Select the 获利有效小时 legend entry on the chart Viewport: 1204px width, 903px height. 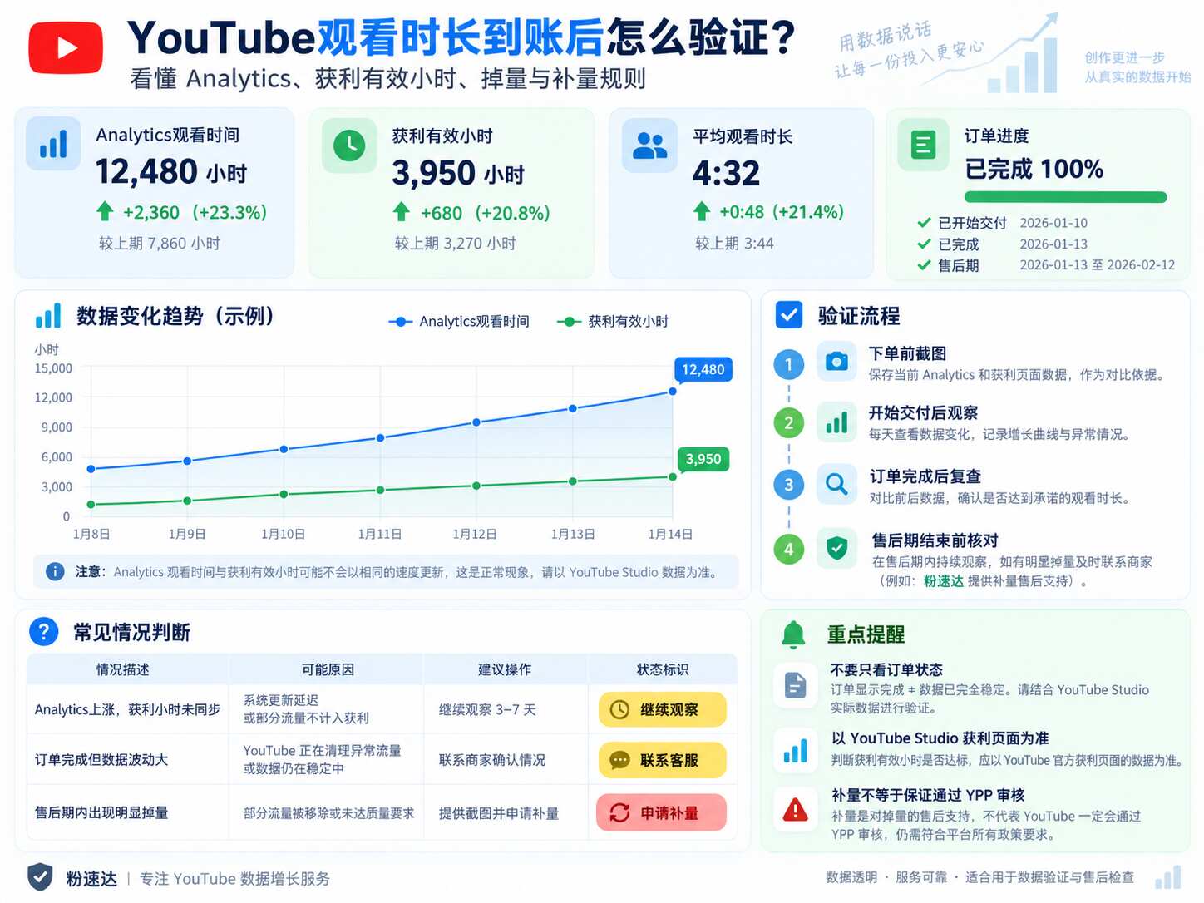(x=612, y=322)
